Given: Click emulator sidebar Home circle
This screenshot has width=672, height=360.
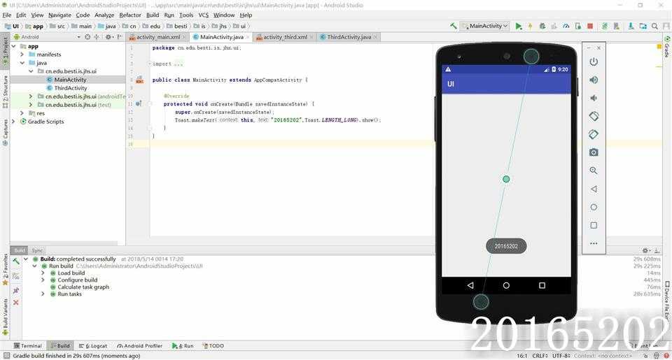Looking at the screenshot, I should (594, 207).
